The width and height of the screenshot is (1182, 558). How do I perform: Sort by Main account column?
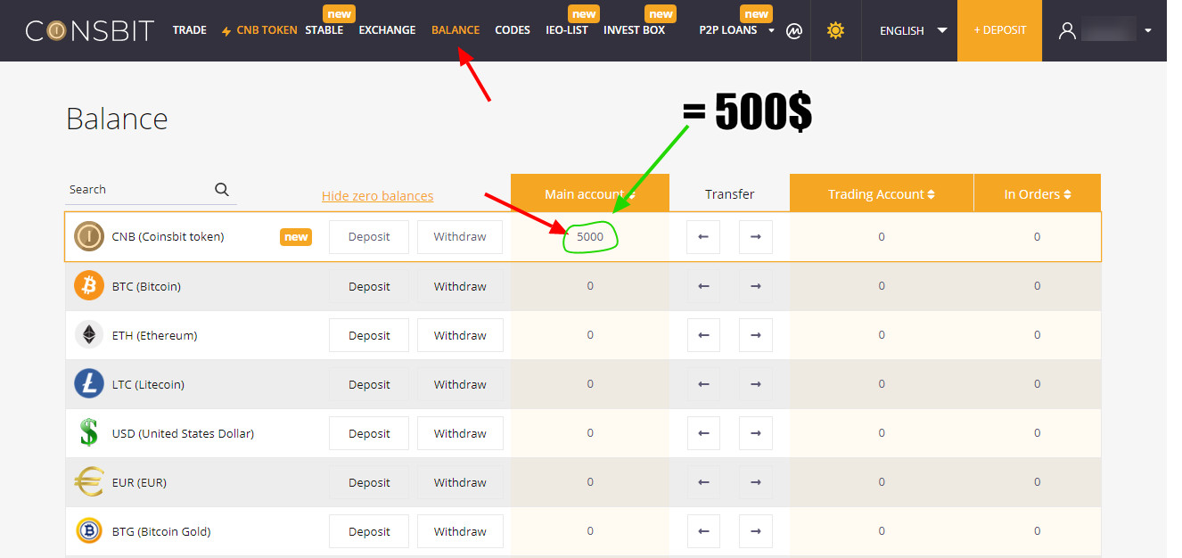tap(589, 193)
